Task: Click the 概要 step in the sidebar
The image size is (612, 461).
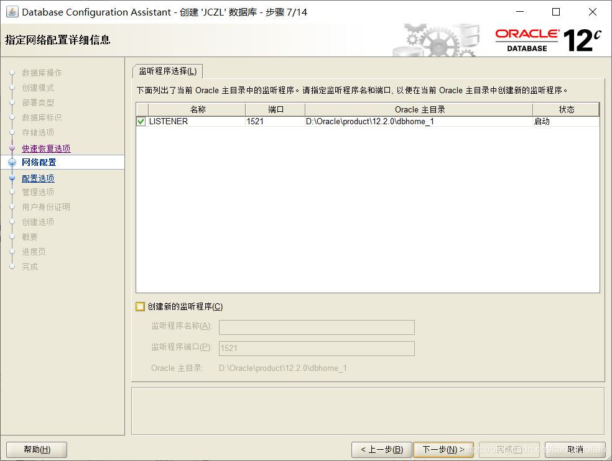Action: point(30,237)
